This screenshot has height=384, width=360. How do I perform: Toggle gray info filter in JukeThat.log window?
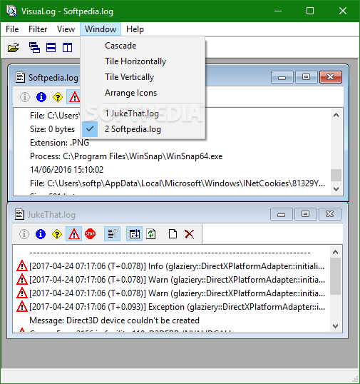click(24, 234)
